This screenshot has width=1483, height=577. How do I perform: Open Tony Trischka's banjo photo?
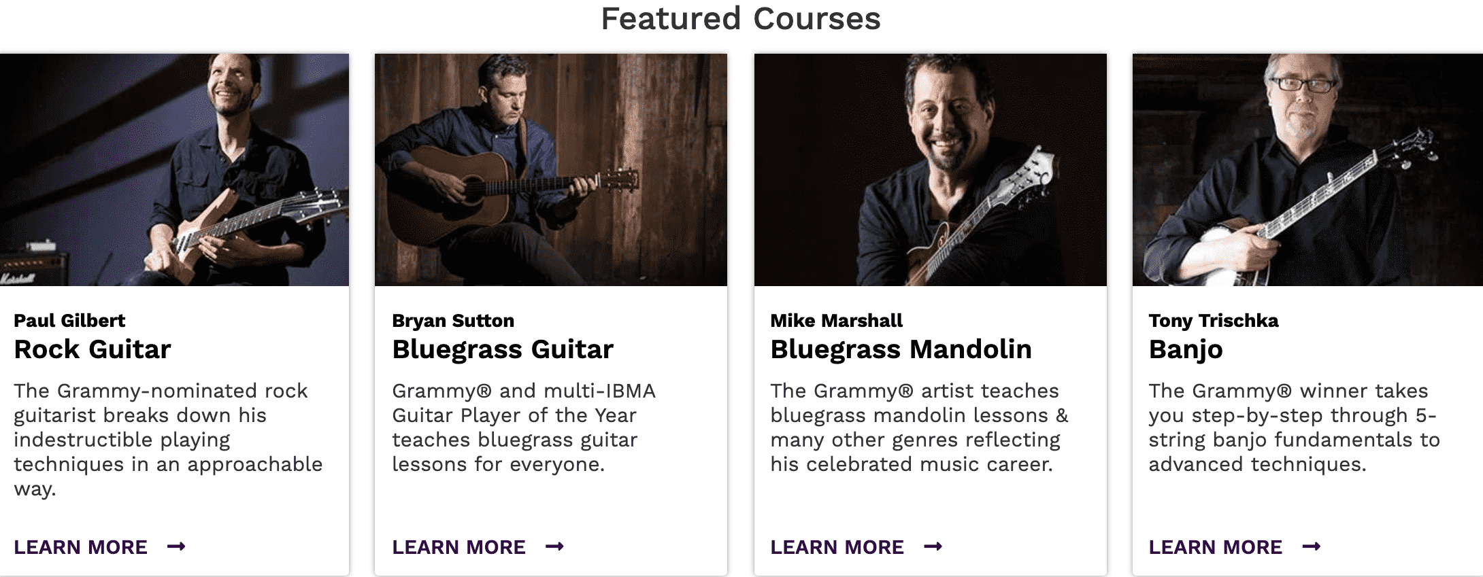point(1307,170)
